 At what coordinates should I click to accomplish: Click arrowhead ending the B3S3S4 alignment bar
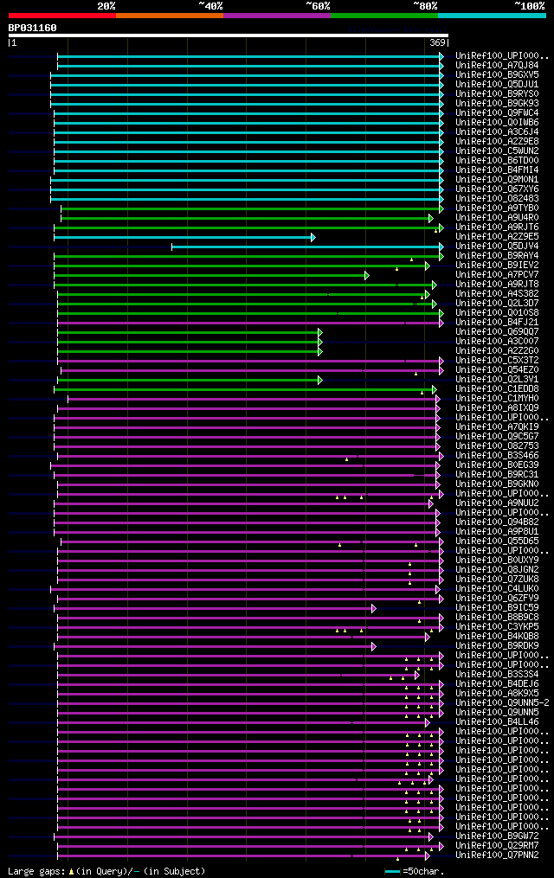tap(417, 676)
